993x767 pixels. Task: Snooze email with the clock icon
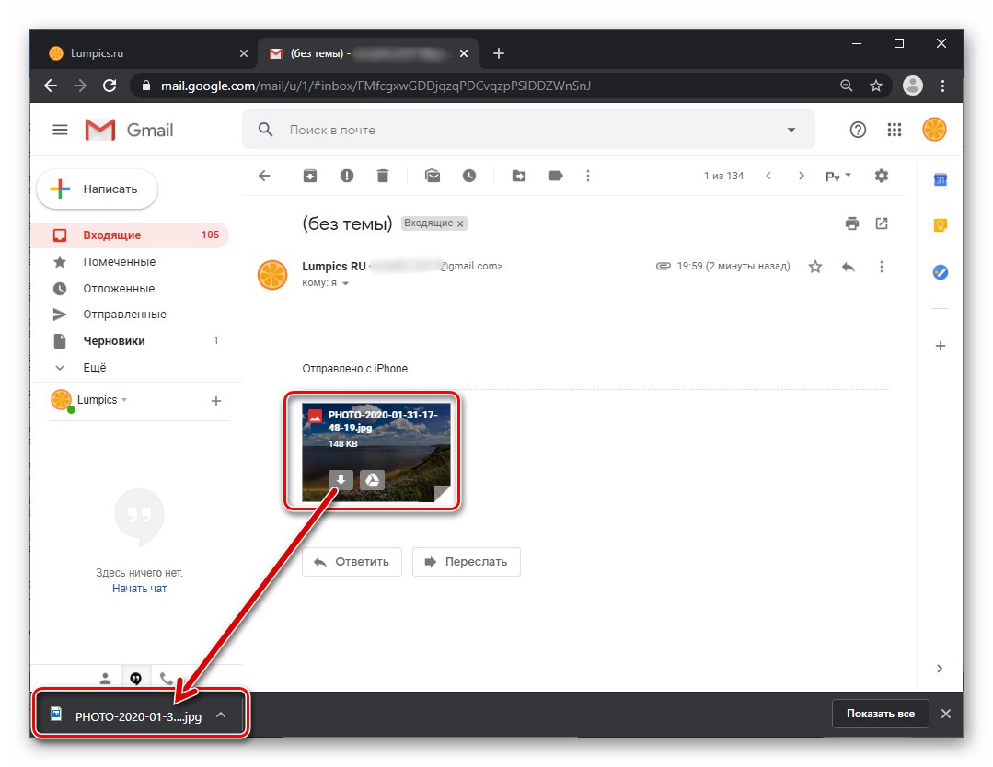(469, 176)
